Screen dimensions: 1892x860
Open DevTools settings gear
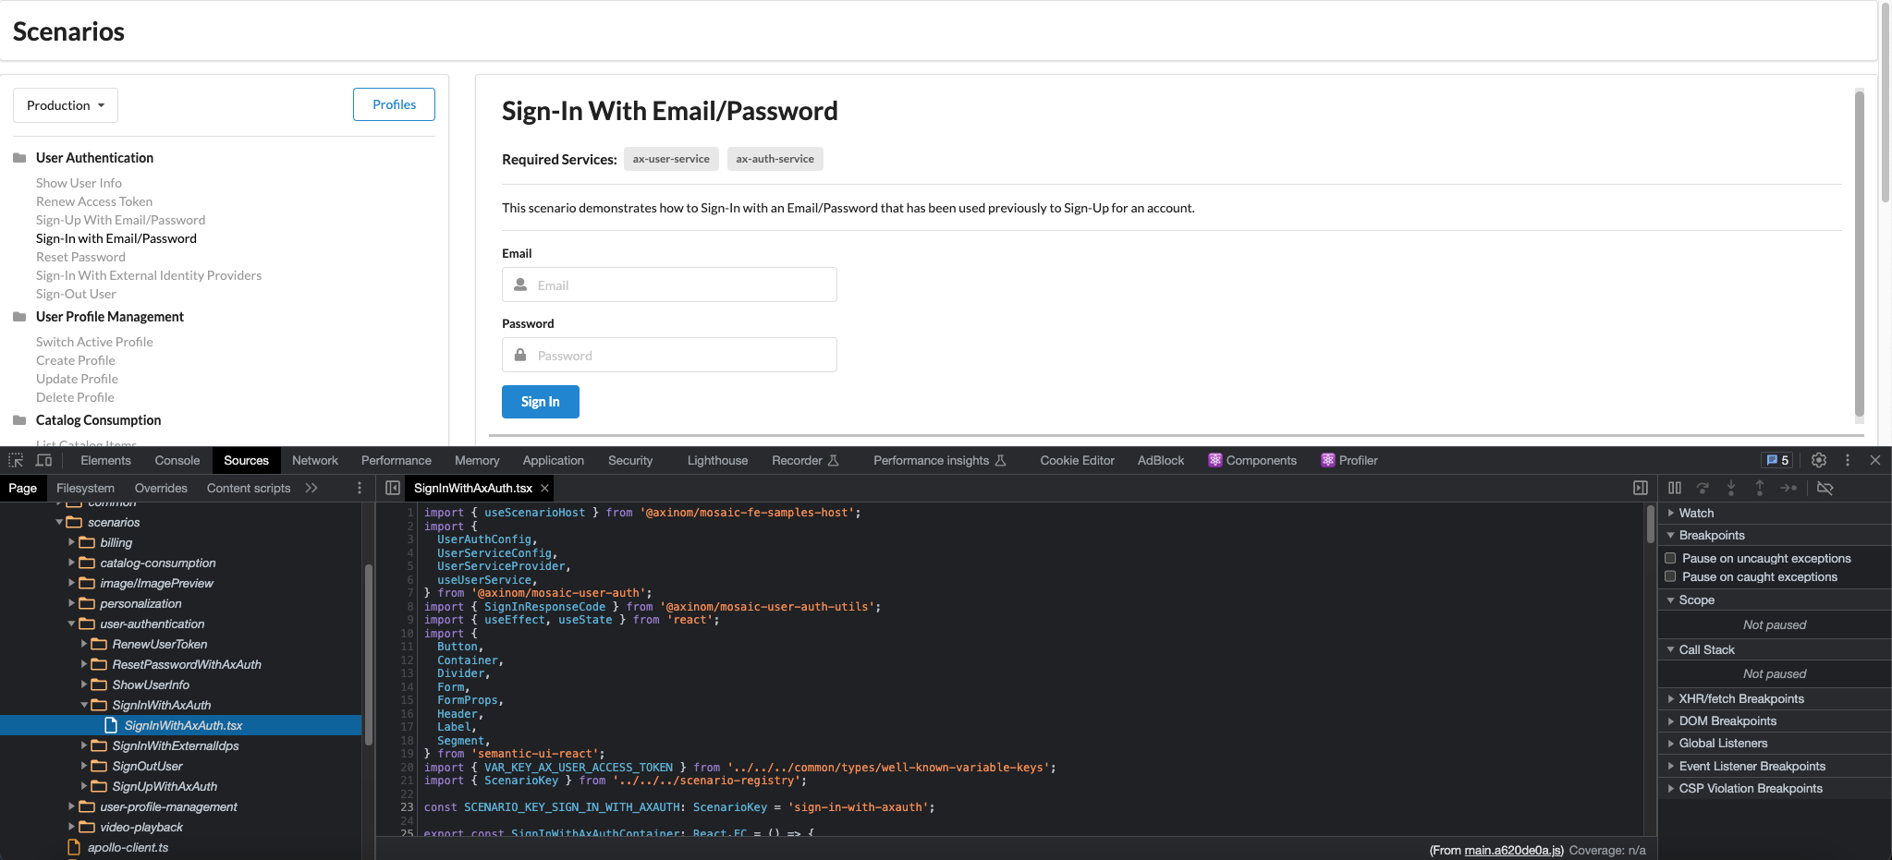pos(1819,459)
